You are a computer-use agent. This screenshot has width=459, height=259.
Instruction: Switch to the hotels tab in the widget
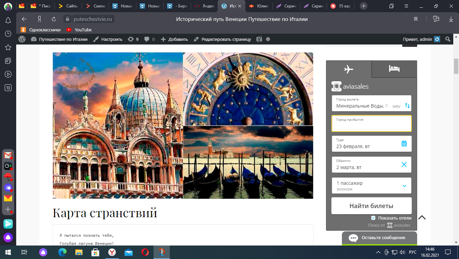[394, 69]
